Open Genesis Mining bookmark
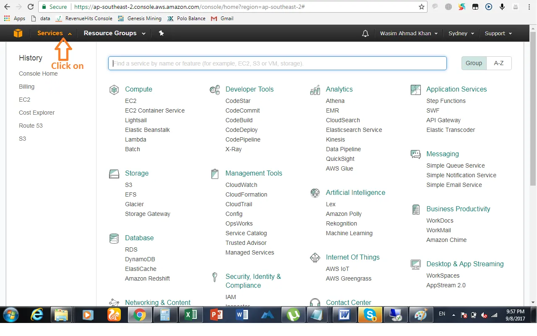Viewport: 537px width, 336px height. point(140,18)
